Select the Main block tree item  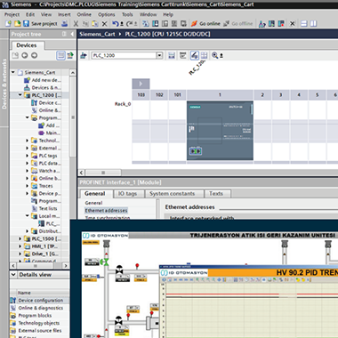(x=49, y=133)
